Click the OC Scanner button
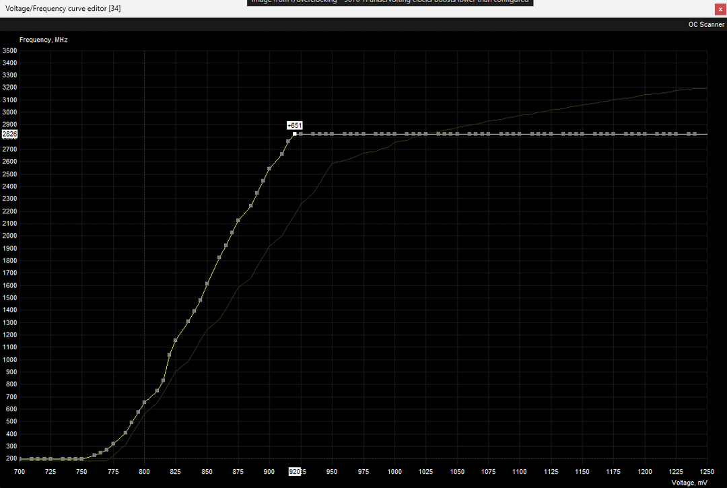Screen dimensions: 727x488 coord(706,24)
